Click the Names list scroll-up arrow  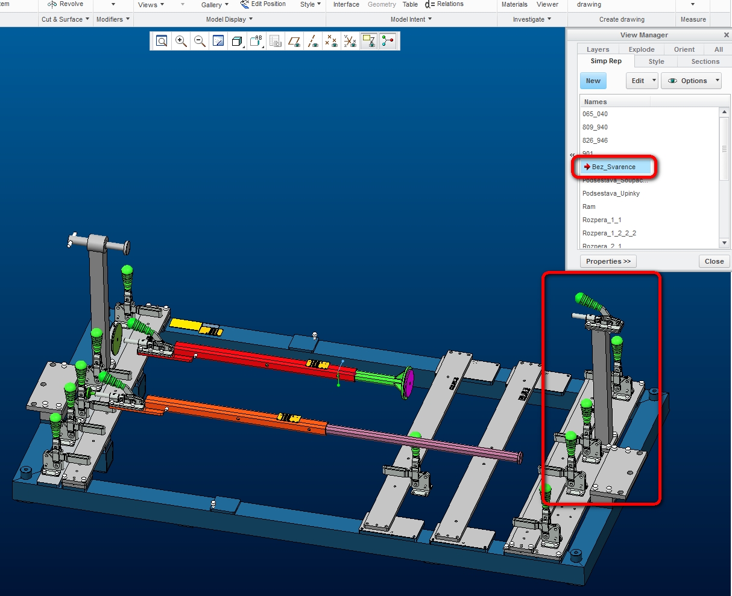click(725, 113)
